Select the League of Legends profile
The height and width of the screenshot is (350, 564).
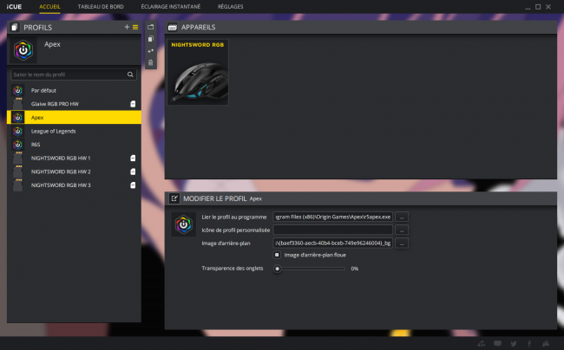(74, 131)
